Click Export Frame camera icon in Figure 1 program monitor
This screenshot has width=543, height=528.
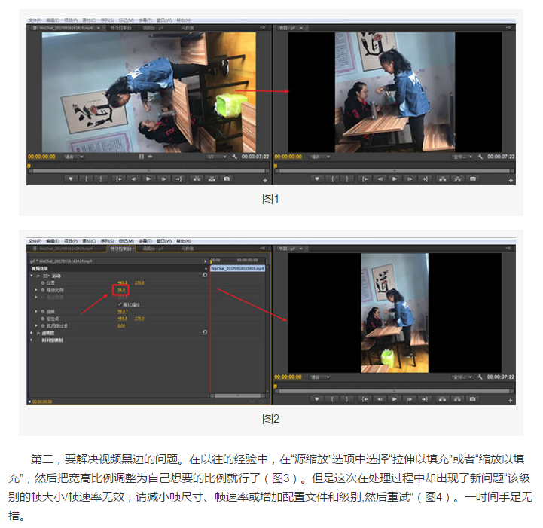pyautogui.click(x=472, y=179)
